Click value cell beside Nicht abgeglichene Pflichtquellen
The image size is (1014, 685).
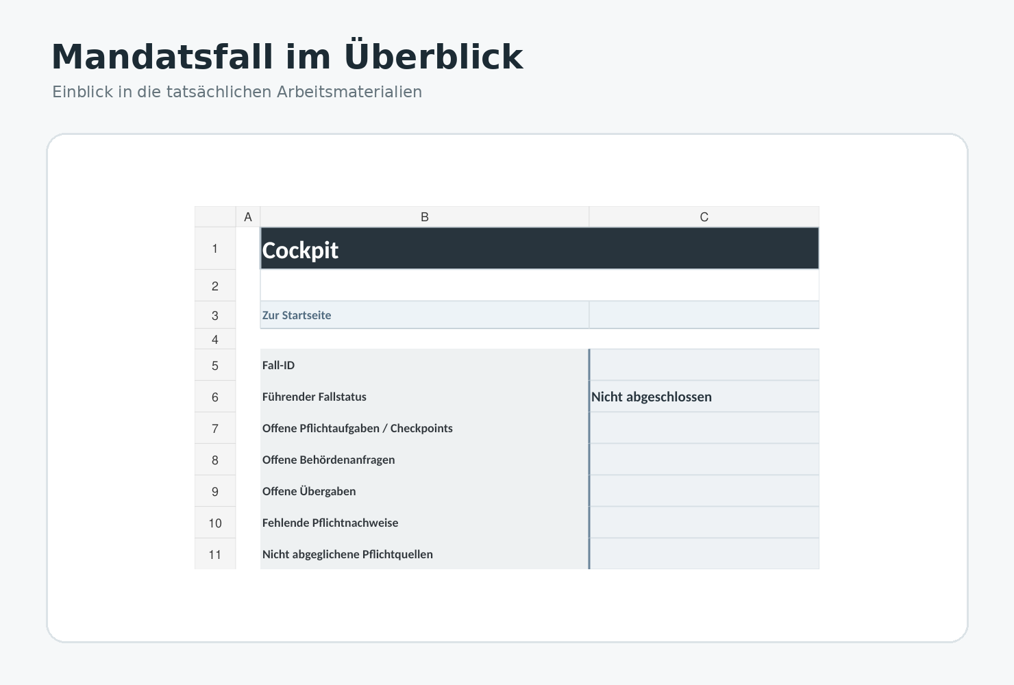click(x=704, y=554)
